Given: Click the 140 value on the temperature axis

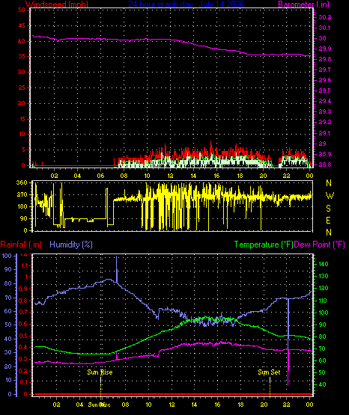Looking at the screenshot, I should click(x=324, y=264).
